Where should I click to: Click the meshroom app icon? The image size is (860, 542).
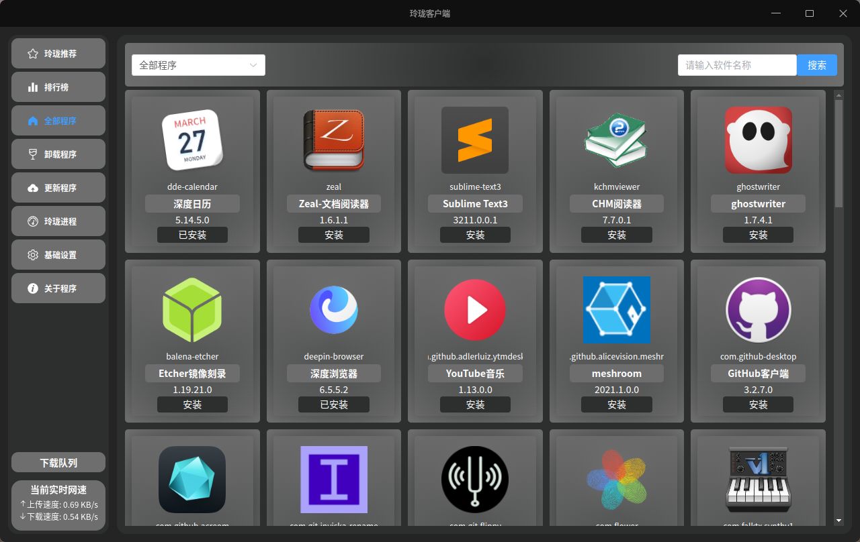pyautogui.click(x=617, y=310)
